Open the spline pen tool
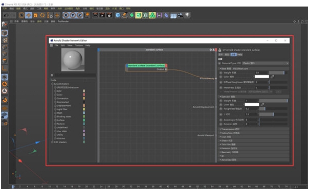The image size is (309, 189). point(125,15)
